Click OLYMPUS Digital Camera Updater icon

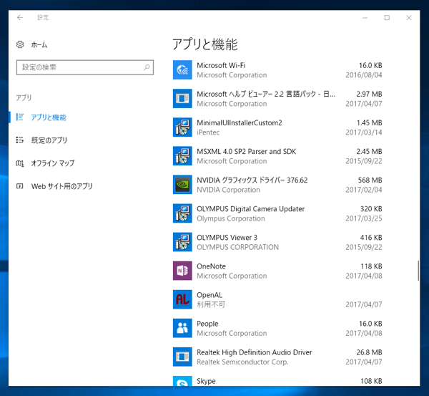182,213
